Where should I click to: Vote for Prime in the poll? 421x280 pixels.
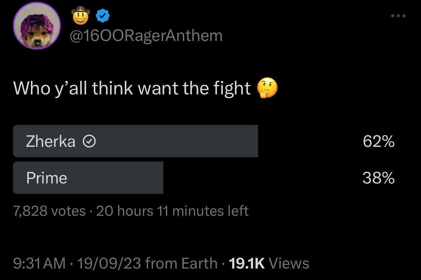coord(88,177)
